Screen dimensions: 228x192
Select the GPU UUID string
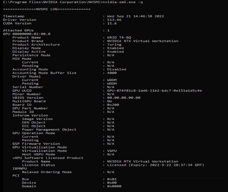pyautogui.click(x=155, y=91)
